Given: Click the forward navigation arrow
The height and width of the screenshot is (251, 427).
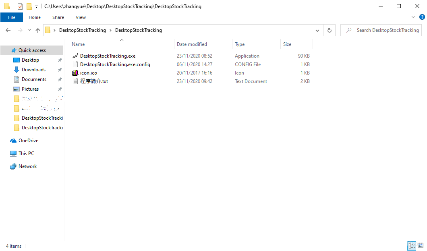Looking at the screenshot, I should tap(20, 30).
